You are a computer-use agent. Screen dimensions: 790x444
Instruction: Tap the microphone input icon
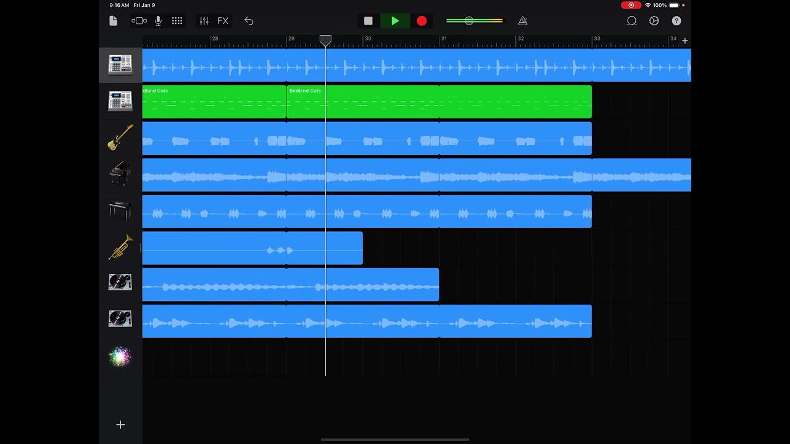pyautogui.click(x=158, y=21)
